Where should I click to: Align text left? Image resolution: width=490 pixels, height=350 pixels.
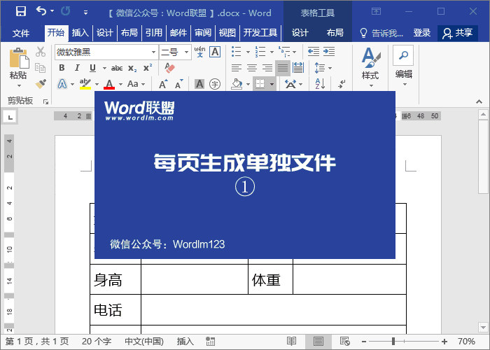point(237,68)
